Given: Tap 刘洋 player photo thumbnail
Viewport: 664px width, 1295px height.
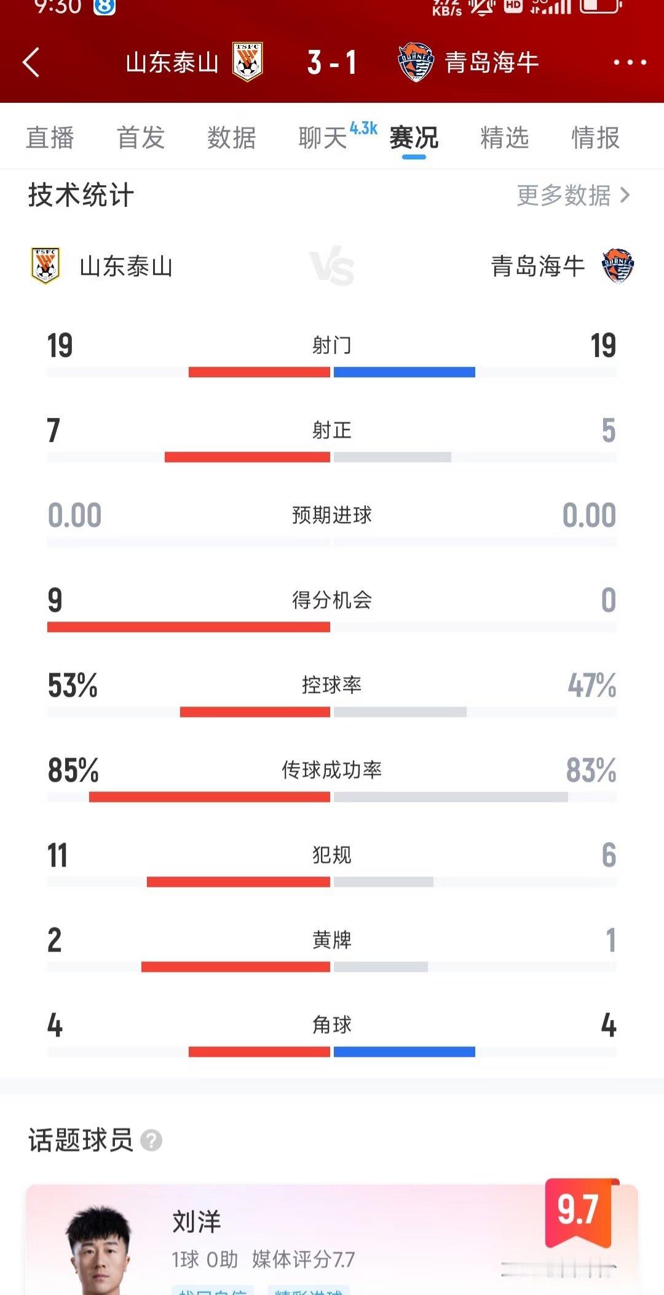Looking at the screenshot, I should click(99, 1252).
